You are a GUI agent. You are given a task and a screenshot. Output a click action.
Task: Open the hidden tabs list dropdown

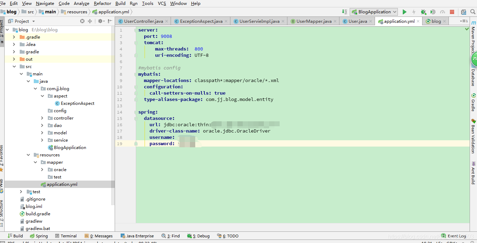[x=463, y=21]
